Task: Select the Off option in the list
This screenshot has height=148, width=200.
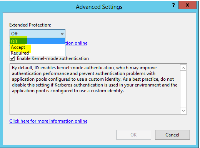Action: (x=37, y=41)
